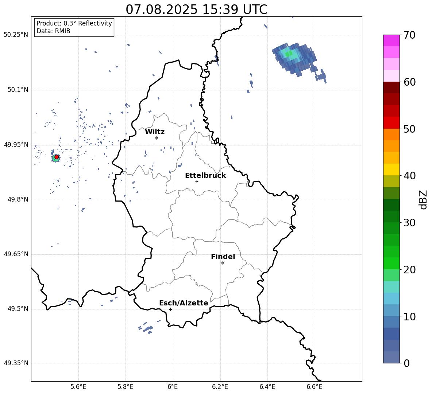
Task: Click the 49.65°N latitude label
Action: coord(16,254)
